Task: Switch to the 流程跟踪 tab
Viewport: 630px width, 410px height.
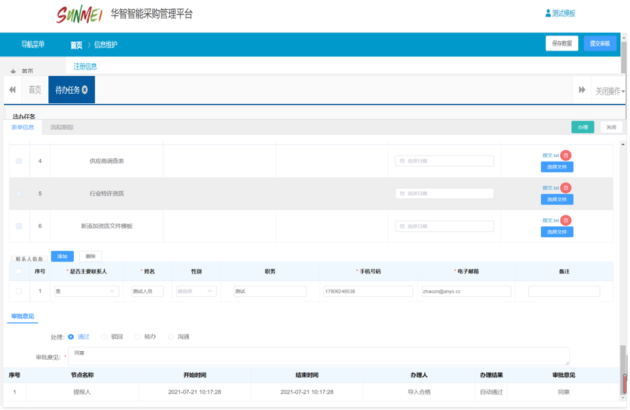Action: click(62, 128)
